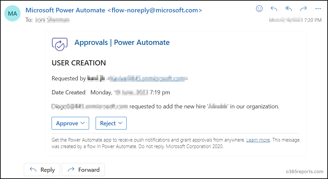Viewport: 328px width, 179px height.
Task: Open the Learn more link
Action: [258, 140]
